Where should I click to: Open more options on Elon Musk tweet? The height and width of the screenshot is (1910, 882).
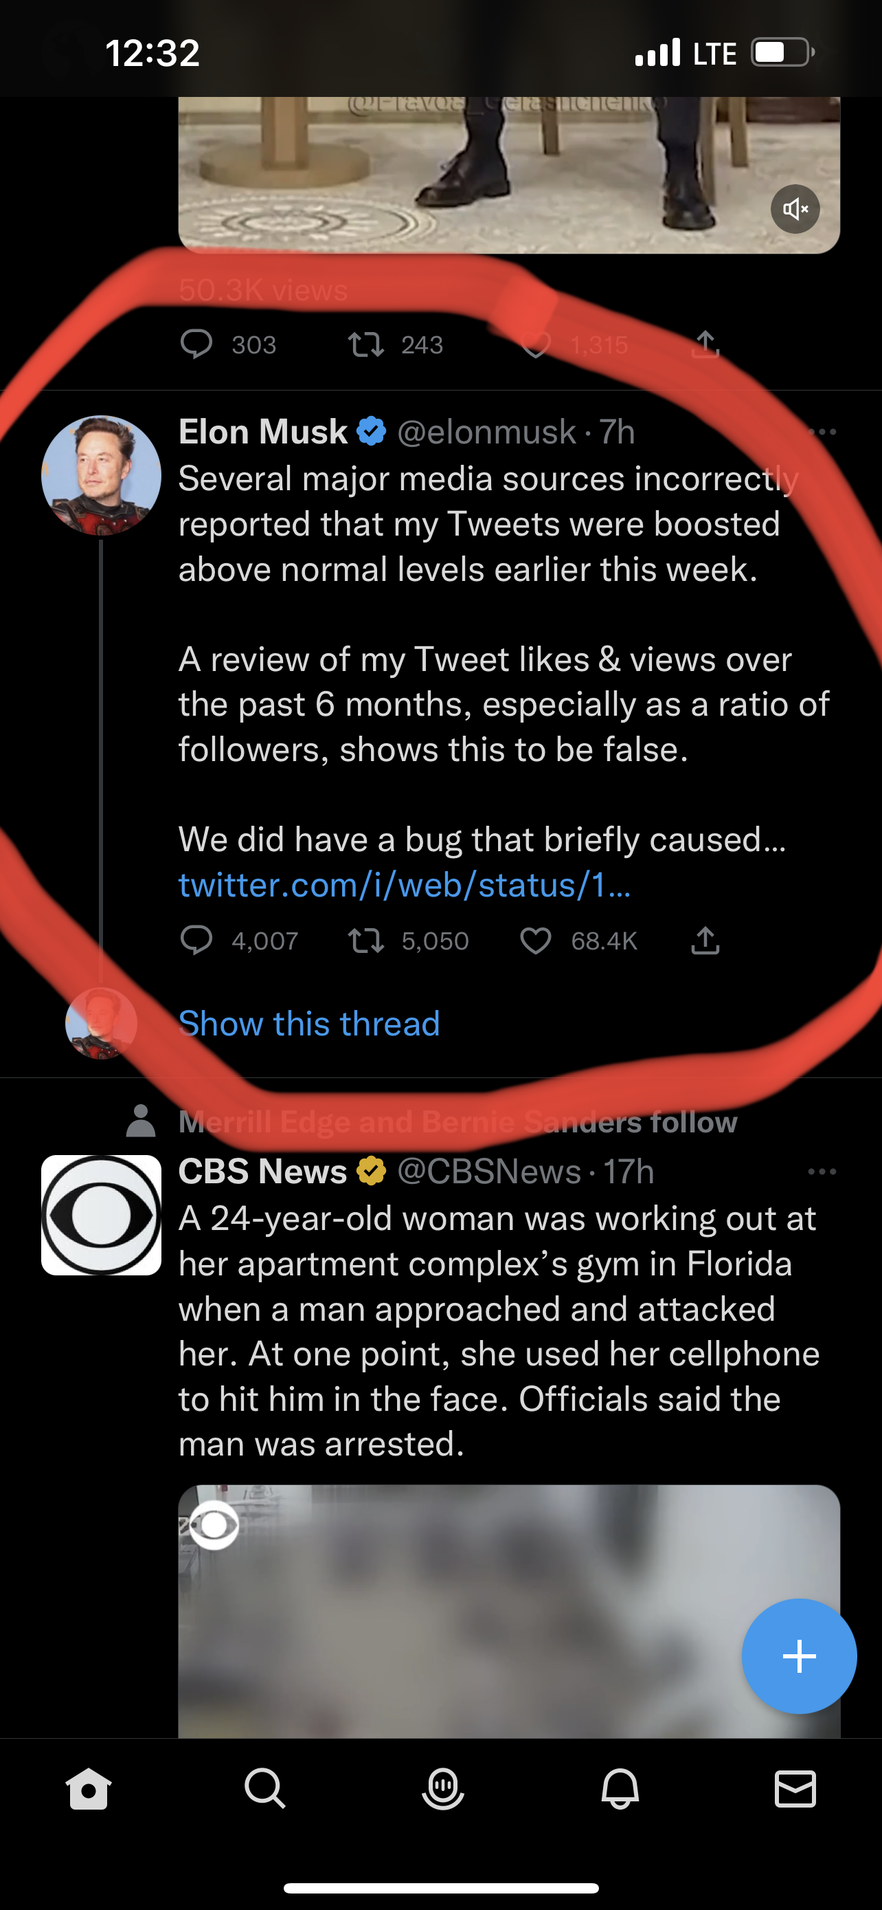click(x=822, y=432)
